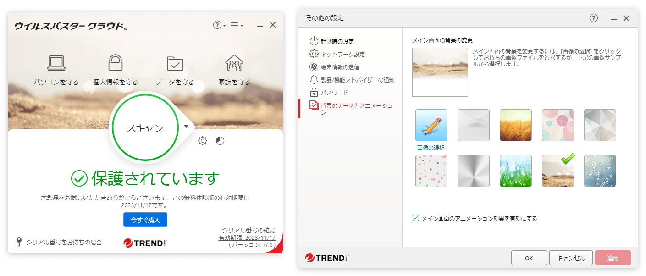Open the シリアル番号の確認 link
This screenshot has height=276, width=646.
click(248, 230)
